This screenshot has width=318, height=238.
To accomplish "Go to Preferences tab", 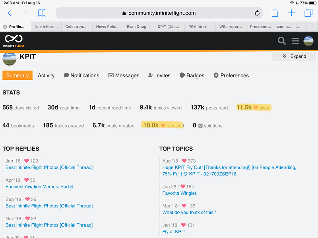I will point(231,75).
